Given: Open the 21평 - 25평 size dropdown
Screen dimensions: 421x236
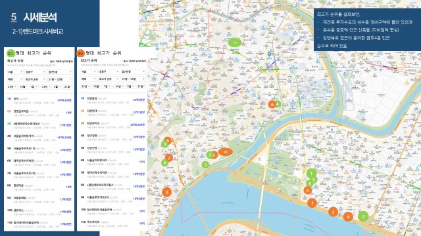Looking at the screenshot, I should pos(60,79).
